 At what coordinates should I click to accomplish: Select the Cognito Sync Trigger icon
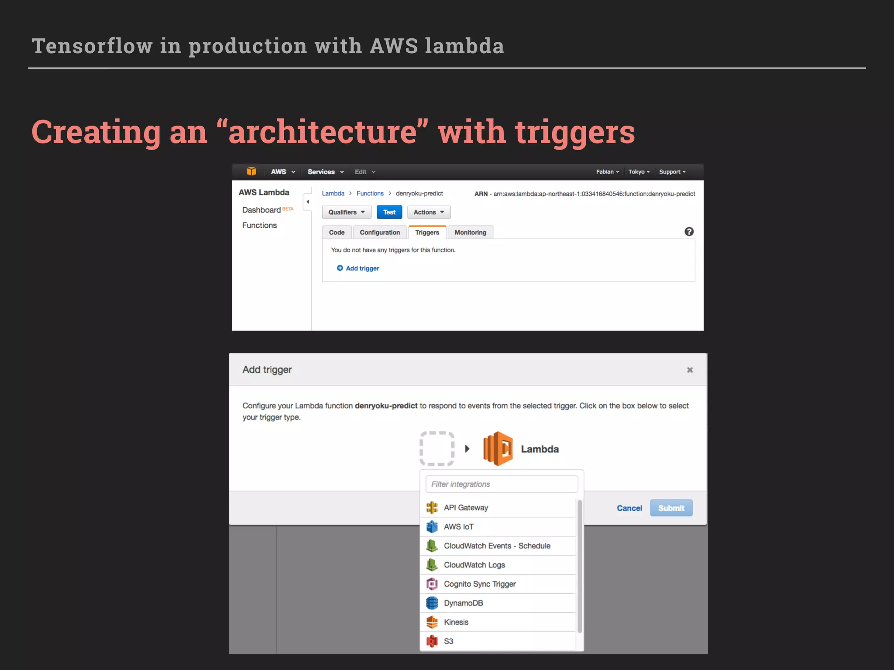432,584
